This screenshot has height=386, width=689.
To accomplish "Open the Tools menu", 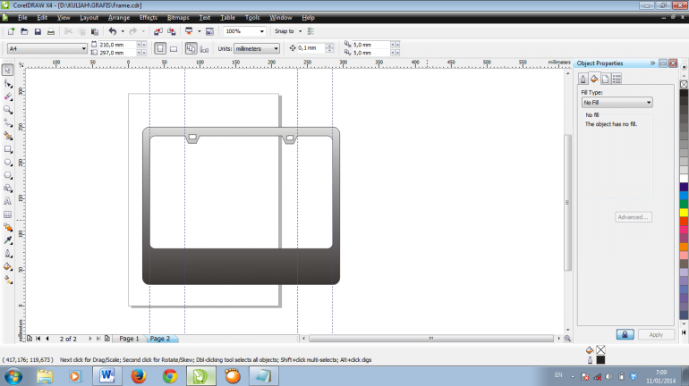I will (252, 18).
